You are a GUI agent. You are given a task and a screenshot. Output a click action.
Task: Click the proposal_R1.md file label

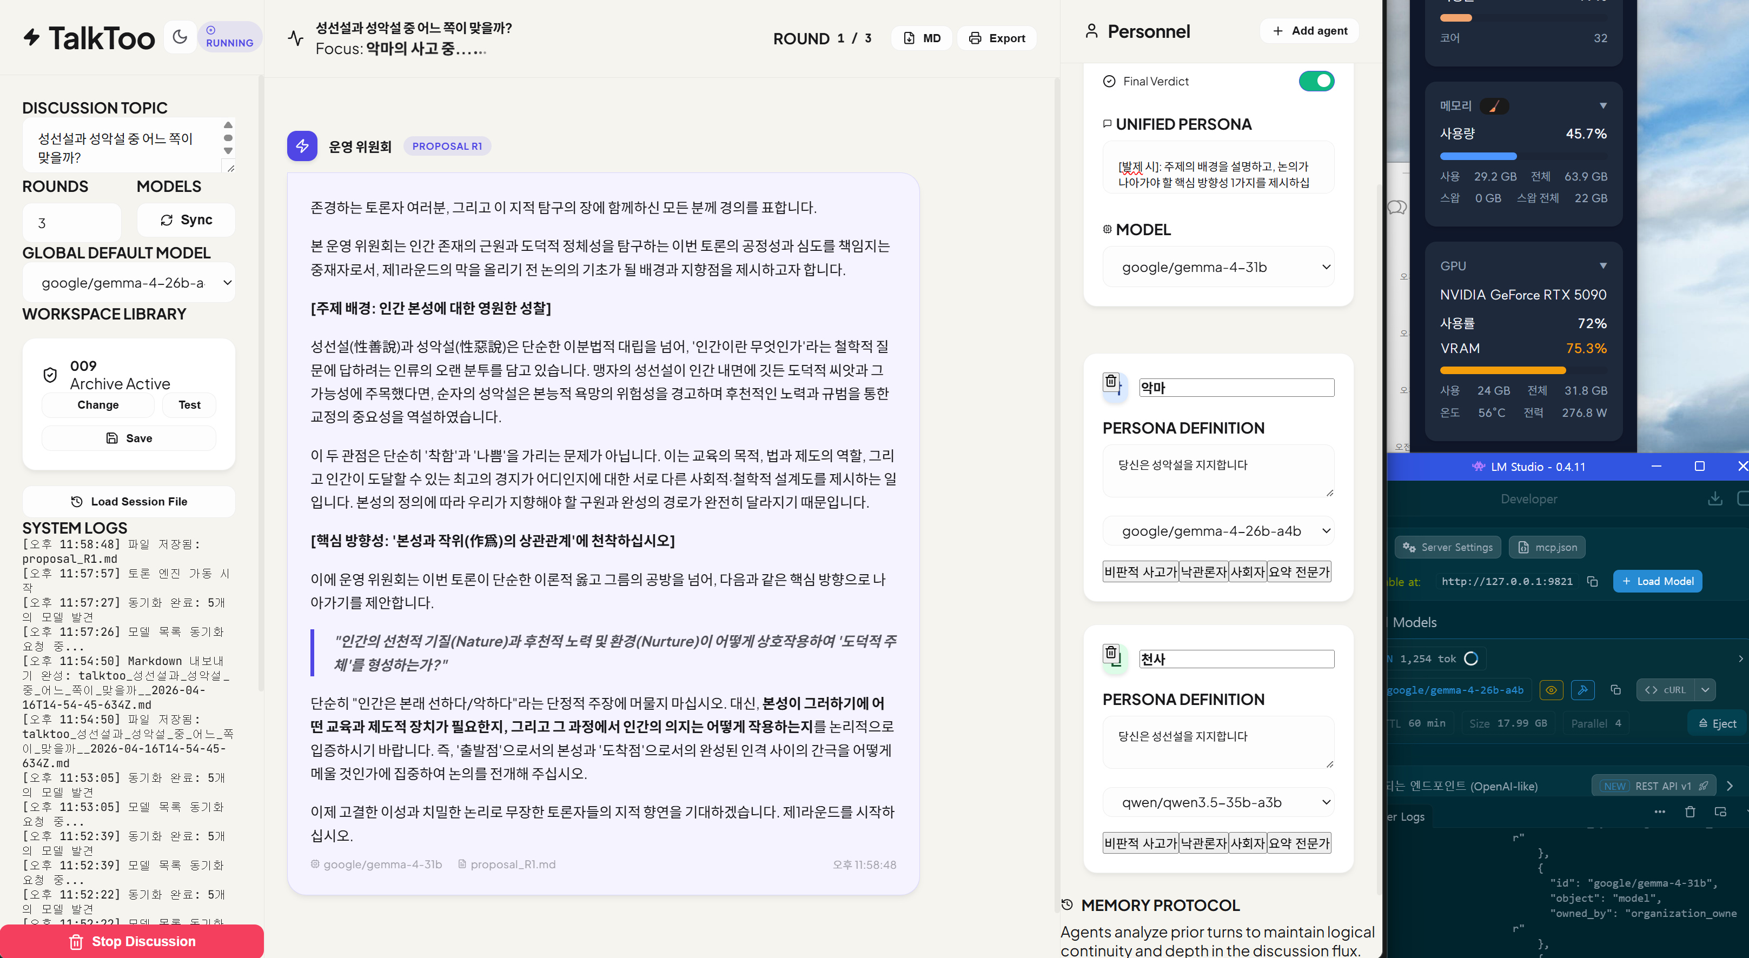[507, 864]
